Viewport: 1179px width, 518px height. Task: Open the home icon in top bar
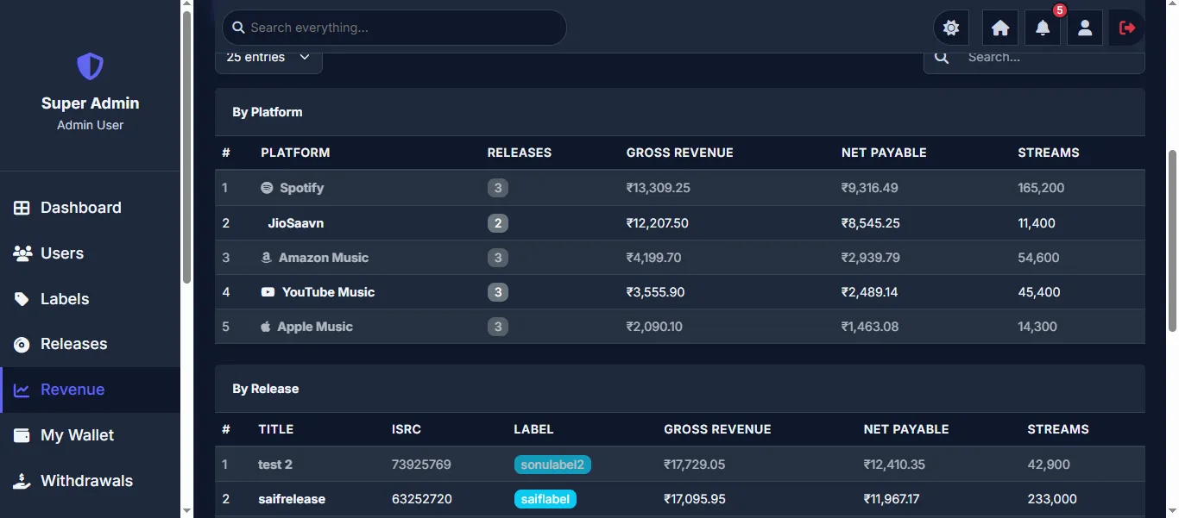click(1000, 28)
